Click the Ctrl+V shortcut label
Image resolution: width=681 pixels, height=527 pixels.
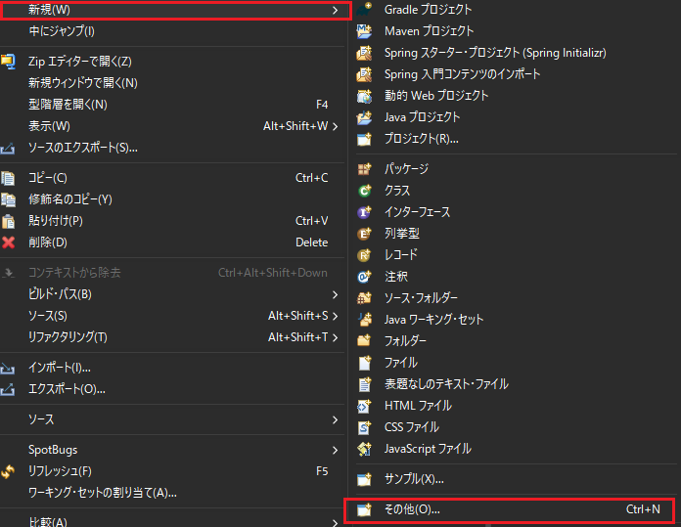coord(312,221)
